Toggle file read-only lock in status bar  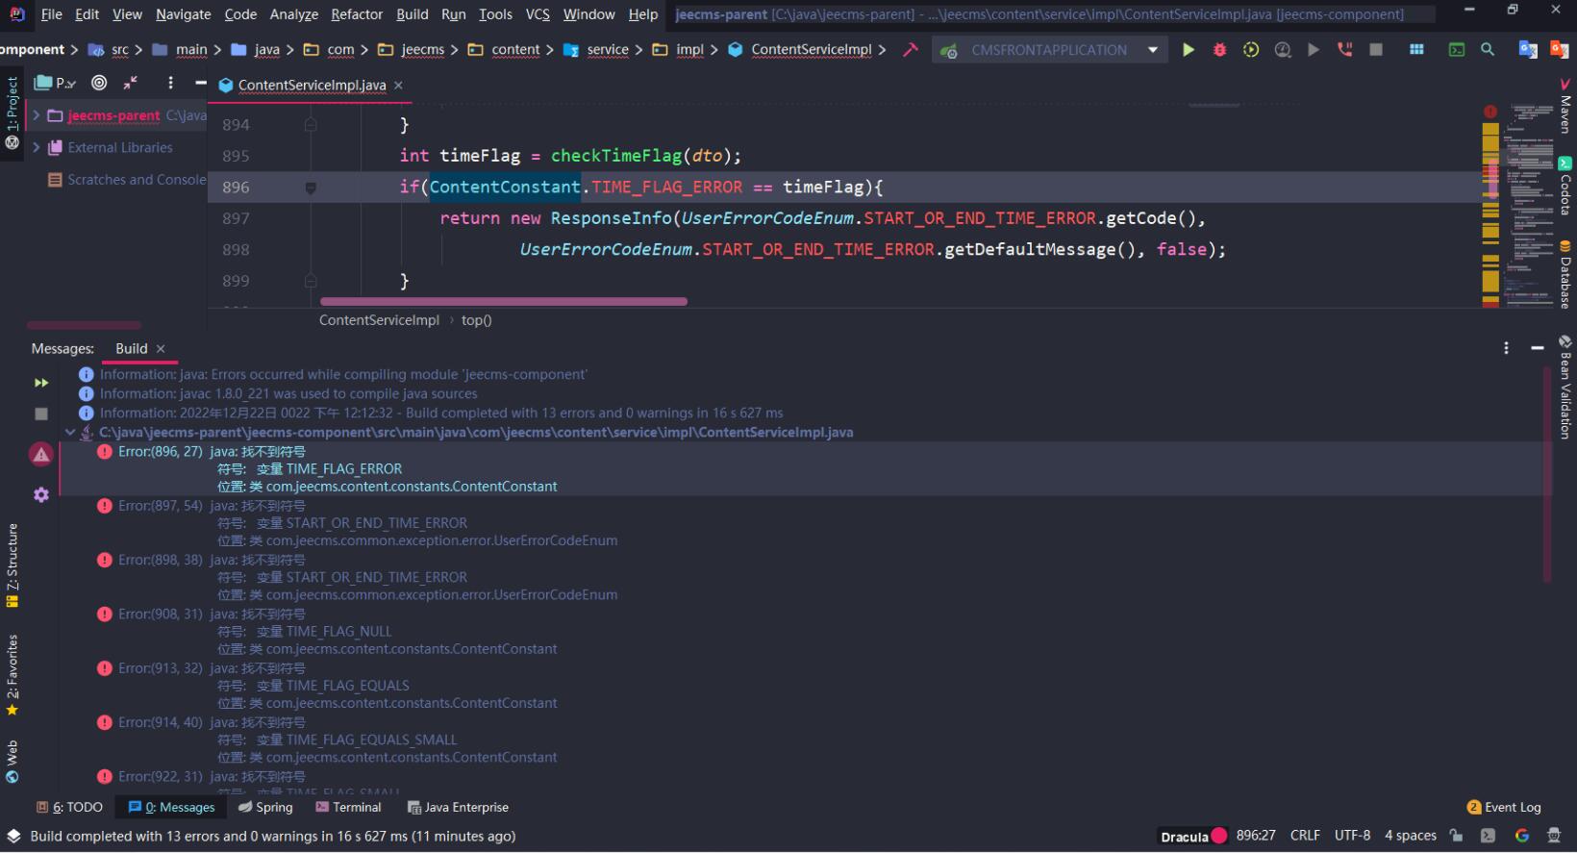1456,836
